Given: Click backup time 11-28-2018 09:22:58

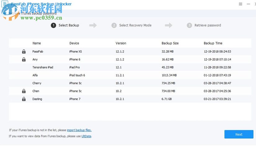Looking at the screenshot, I should pyautogui.click(x=217, y=67).
